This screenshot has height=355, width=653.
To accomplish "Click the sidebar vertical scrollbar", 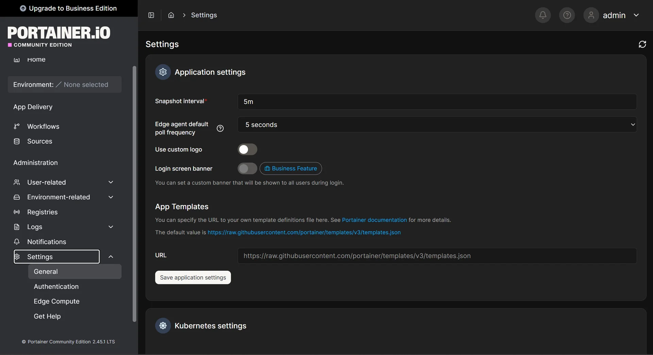I will pos(134,194).
